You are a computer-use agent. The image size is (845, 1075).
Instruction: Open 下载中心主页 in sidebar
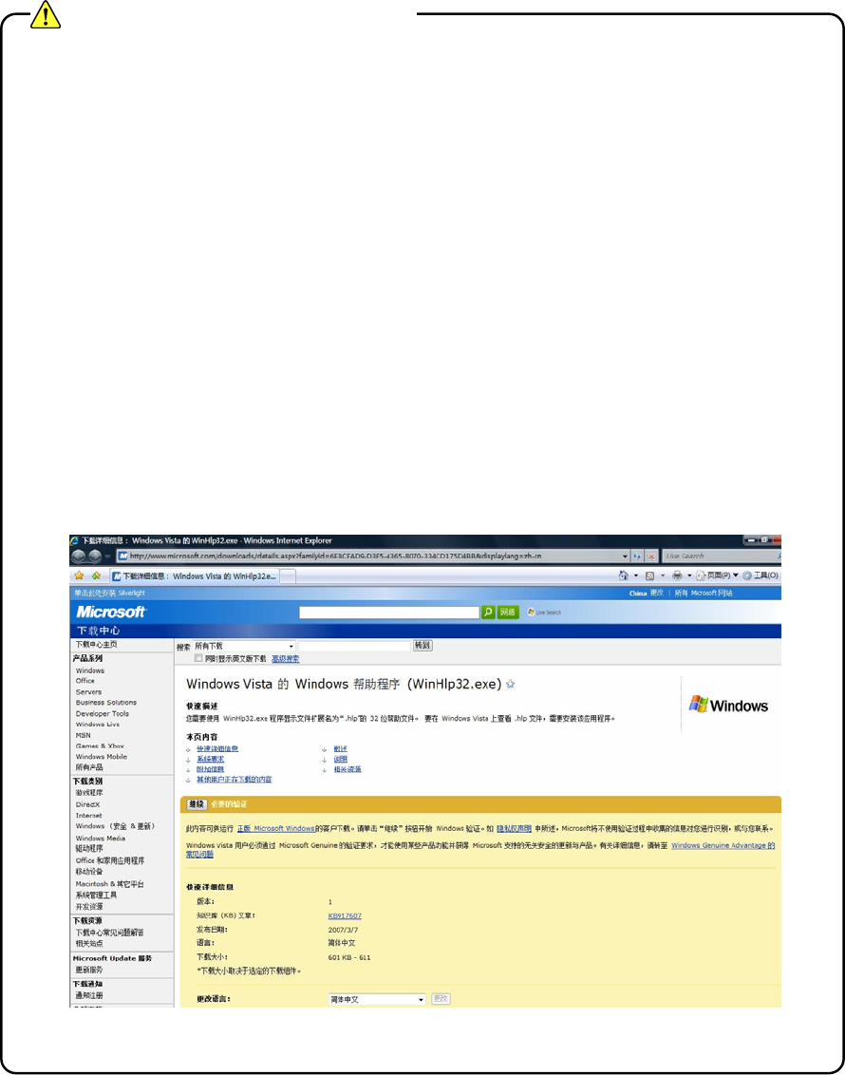[97, 645]
